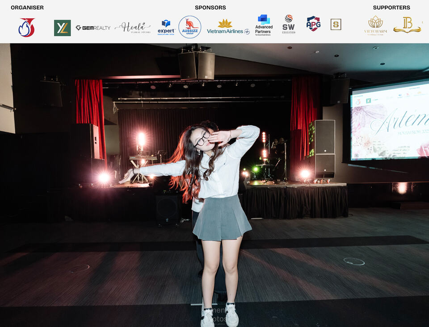Select the green YL sponsor logo
Screen dimensions: 429x327
tap(63, 28)
